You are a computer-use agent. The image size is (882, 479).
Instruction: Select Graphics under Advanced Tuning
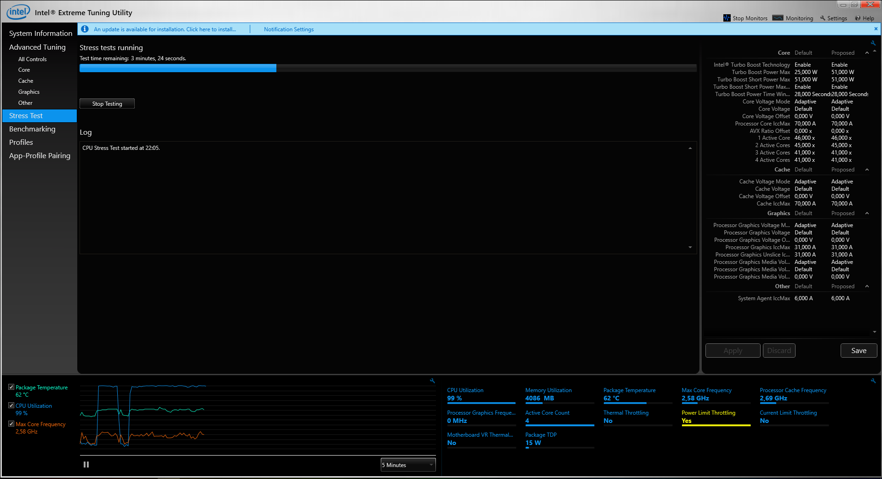(x=29, y=92)
